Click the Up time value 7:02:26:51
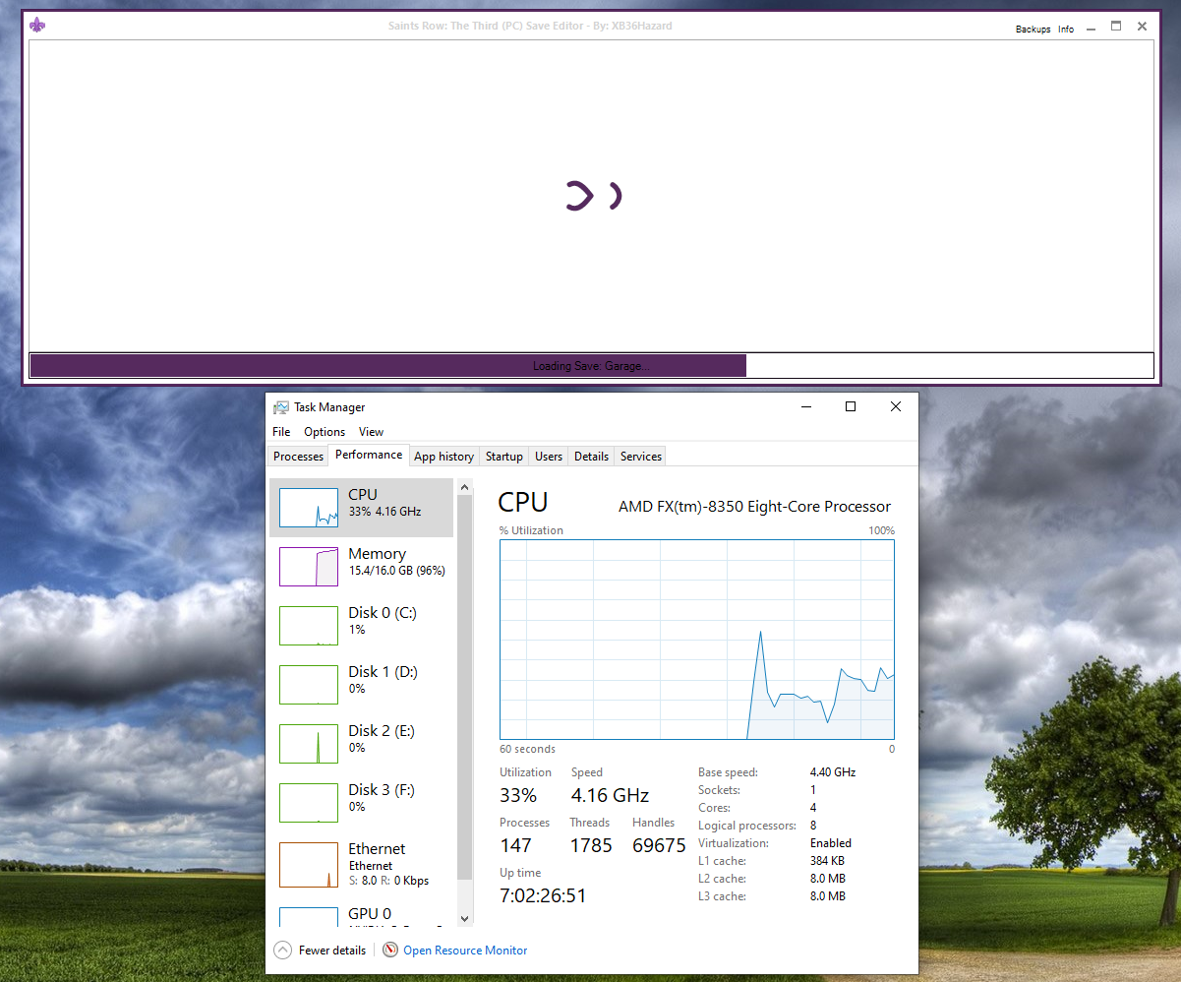Viewport: 1181px width, 982px height. [543, 895]
